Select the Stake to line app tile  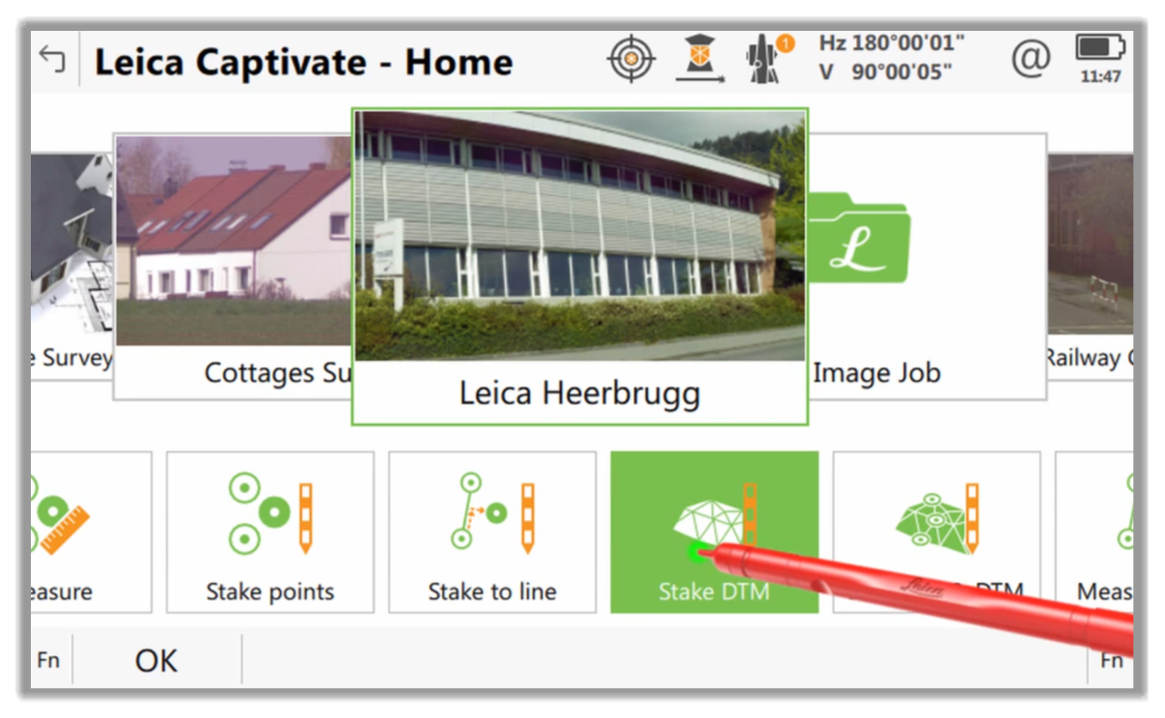pos(492,532)
